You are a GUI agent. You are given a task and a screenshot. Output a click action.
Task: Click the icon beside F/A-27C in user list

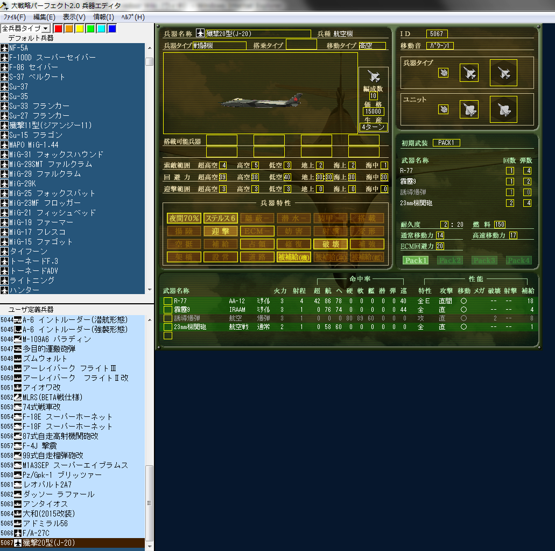pos(18,533)
